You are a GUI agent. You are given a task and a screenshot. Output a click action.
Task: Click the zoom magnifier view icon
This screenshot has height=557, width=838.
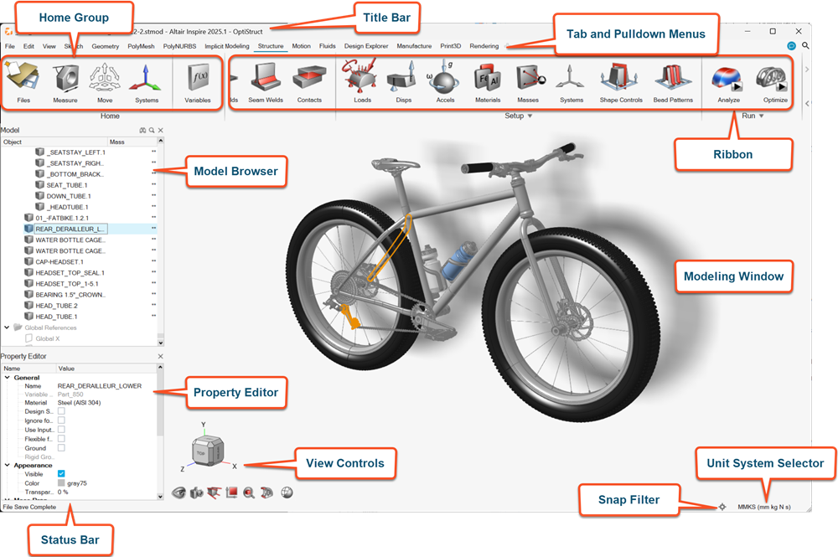click(249, 493)
